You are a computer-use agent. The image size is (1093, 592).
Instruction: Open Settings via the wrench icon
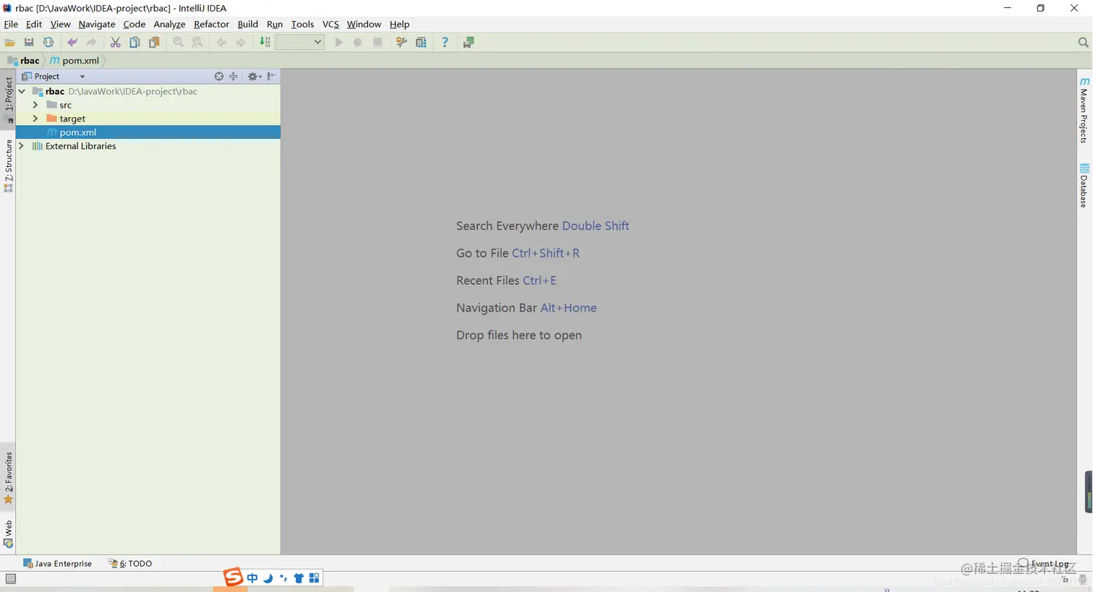[401, 43]
